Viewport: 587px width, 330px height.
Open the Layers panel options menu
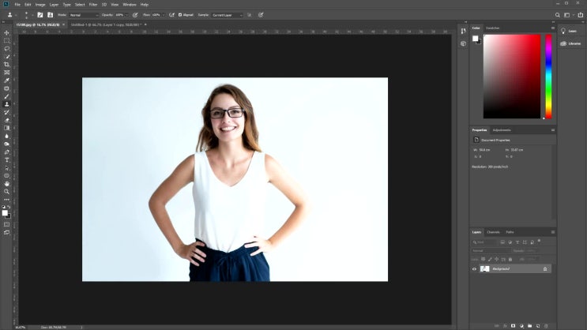pyautogui.click(x=552, y=232)
